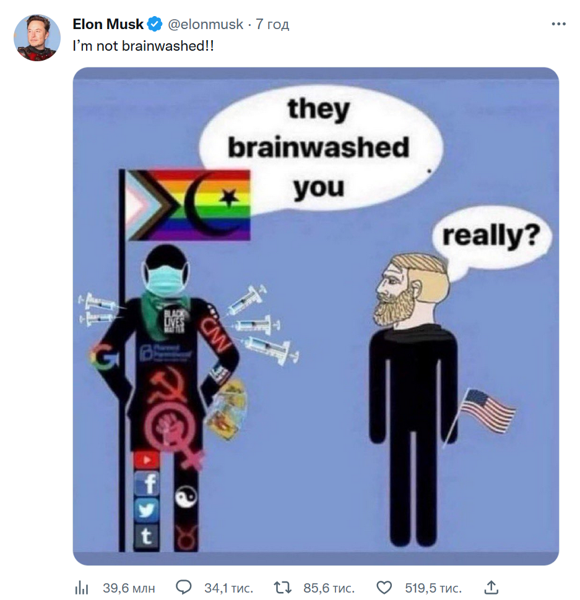This screenshot has height=600, width=580.
Task: Click the 'they brainwashed you' speech bubble
Action: (x=319, y=147)
